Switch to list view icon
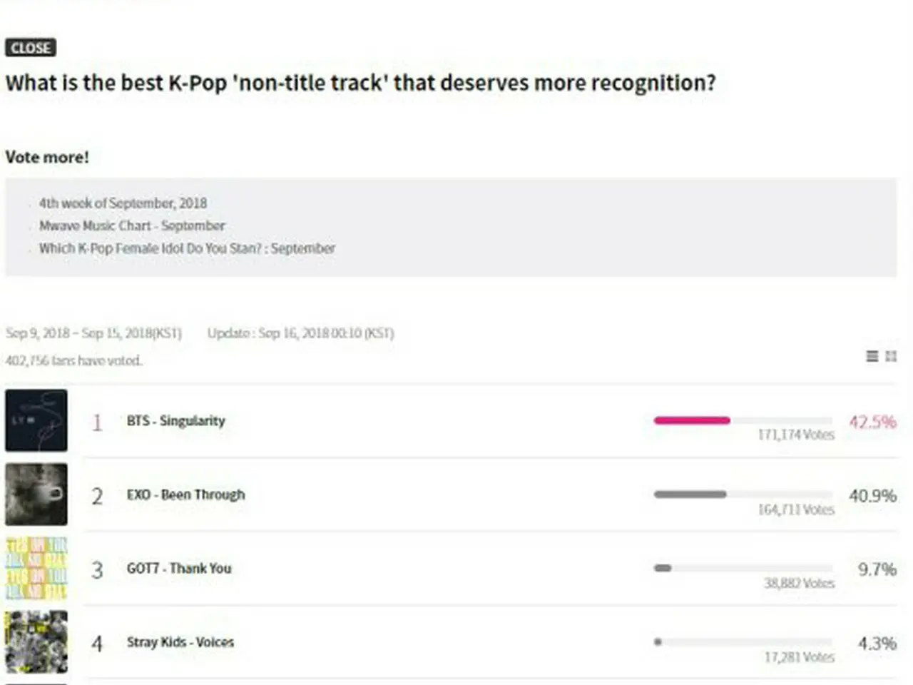This screenshot has height=685, width=913. tap(872, 355)
